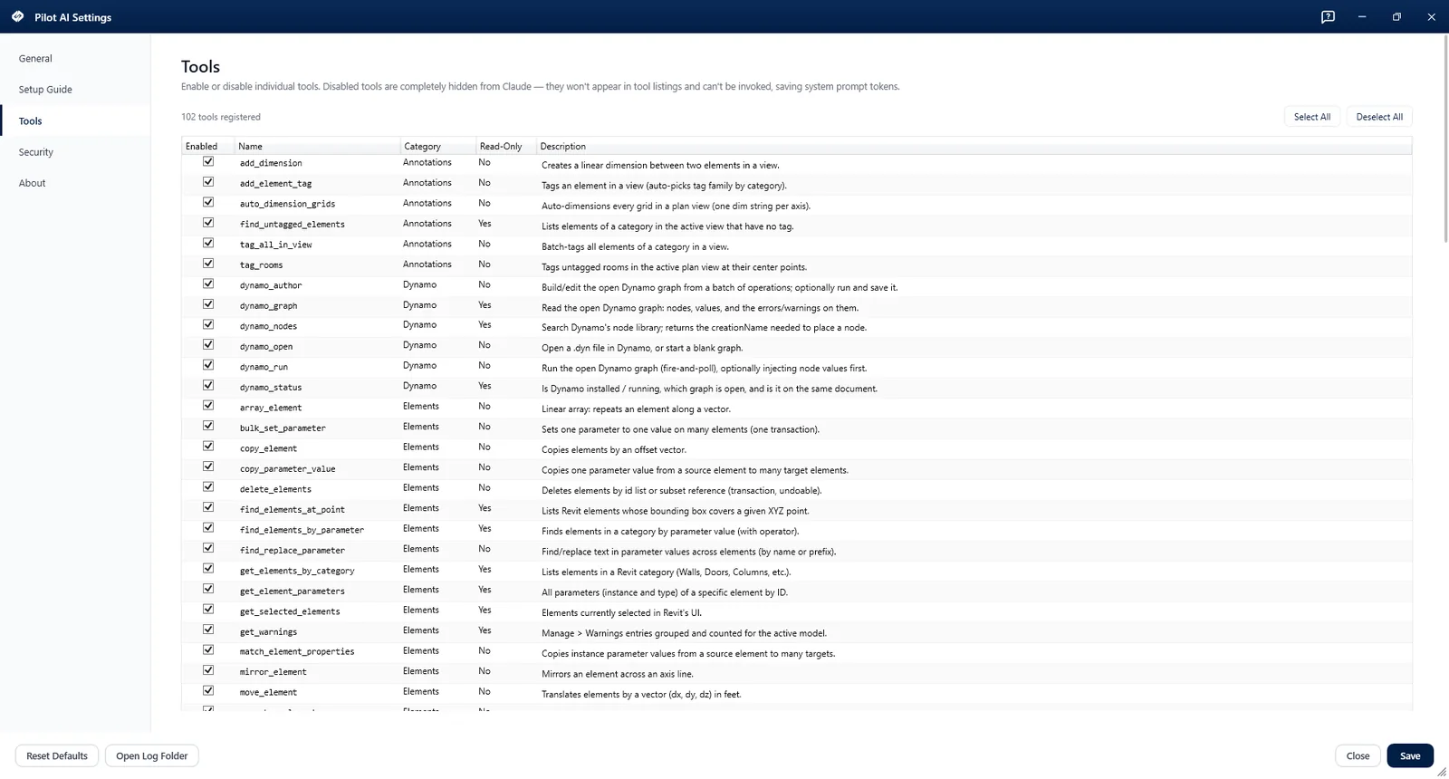Uncheck the dynamo_author tool
This screenshot has width=1449, height=779.
(x=208, y=284)
